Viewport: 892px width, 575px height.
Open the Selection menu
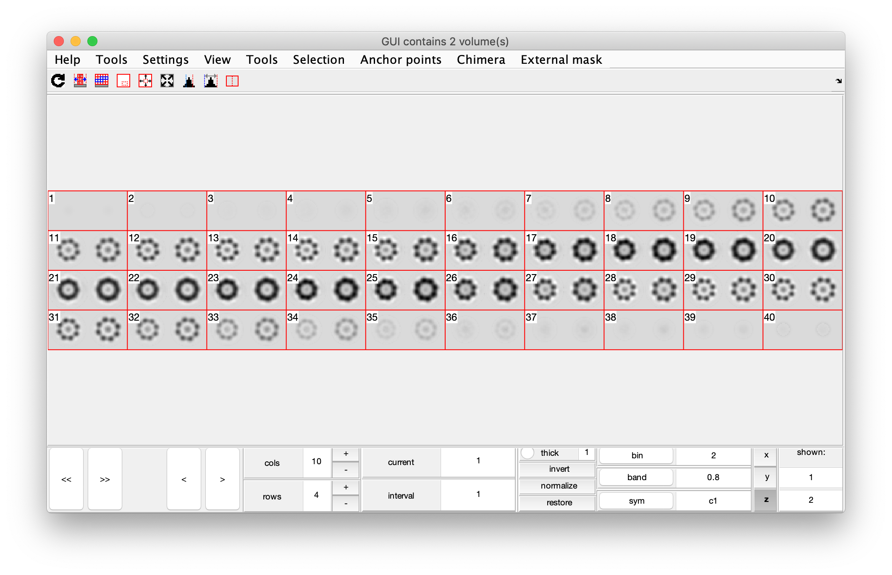click(x=319, y=60)
